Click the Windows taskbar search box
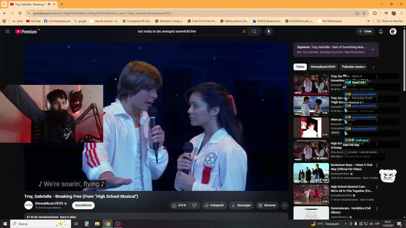The image size is (406, 228). pos(40,224)
